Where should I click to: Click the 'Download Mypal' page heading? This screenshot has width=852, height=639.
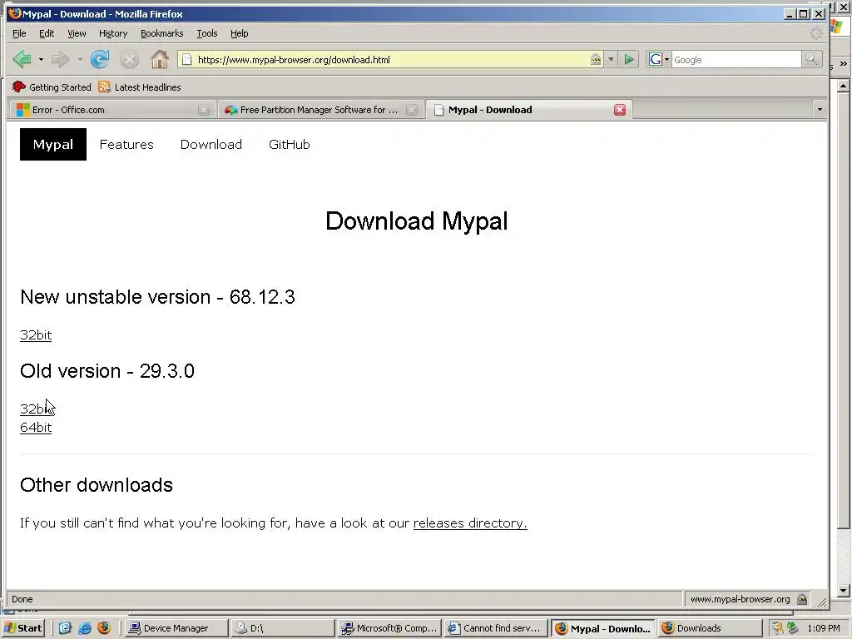pyautogui.click(x=417, y=221)
